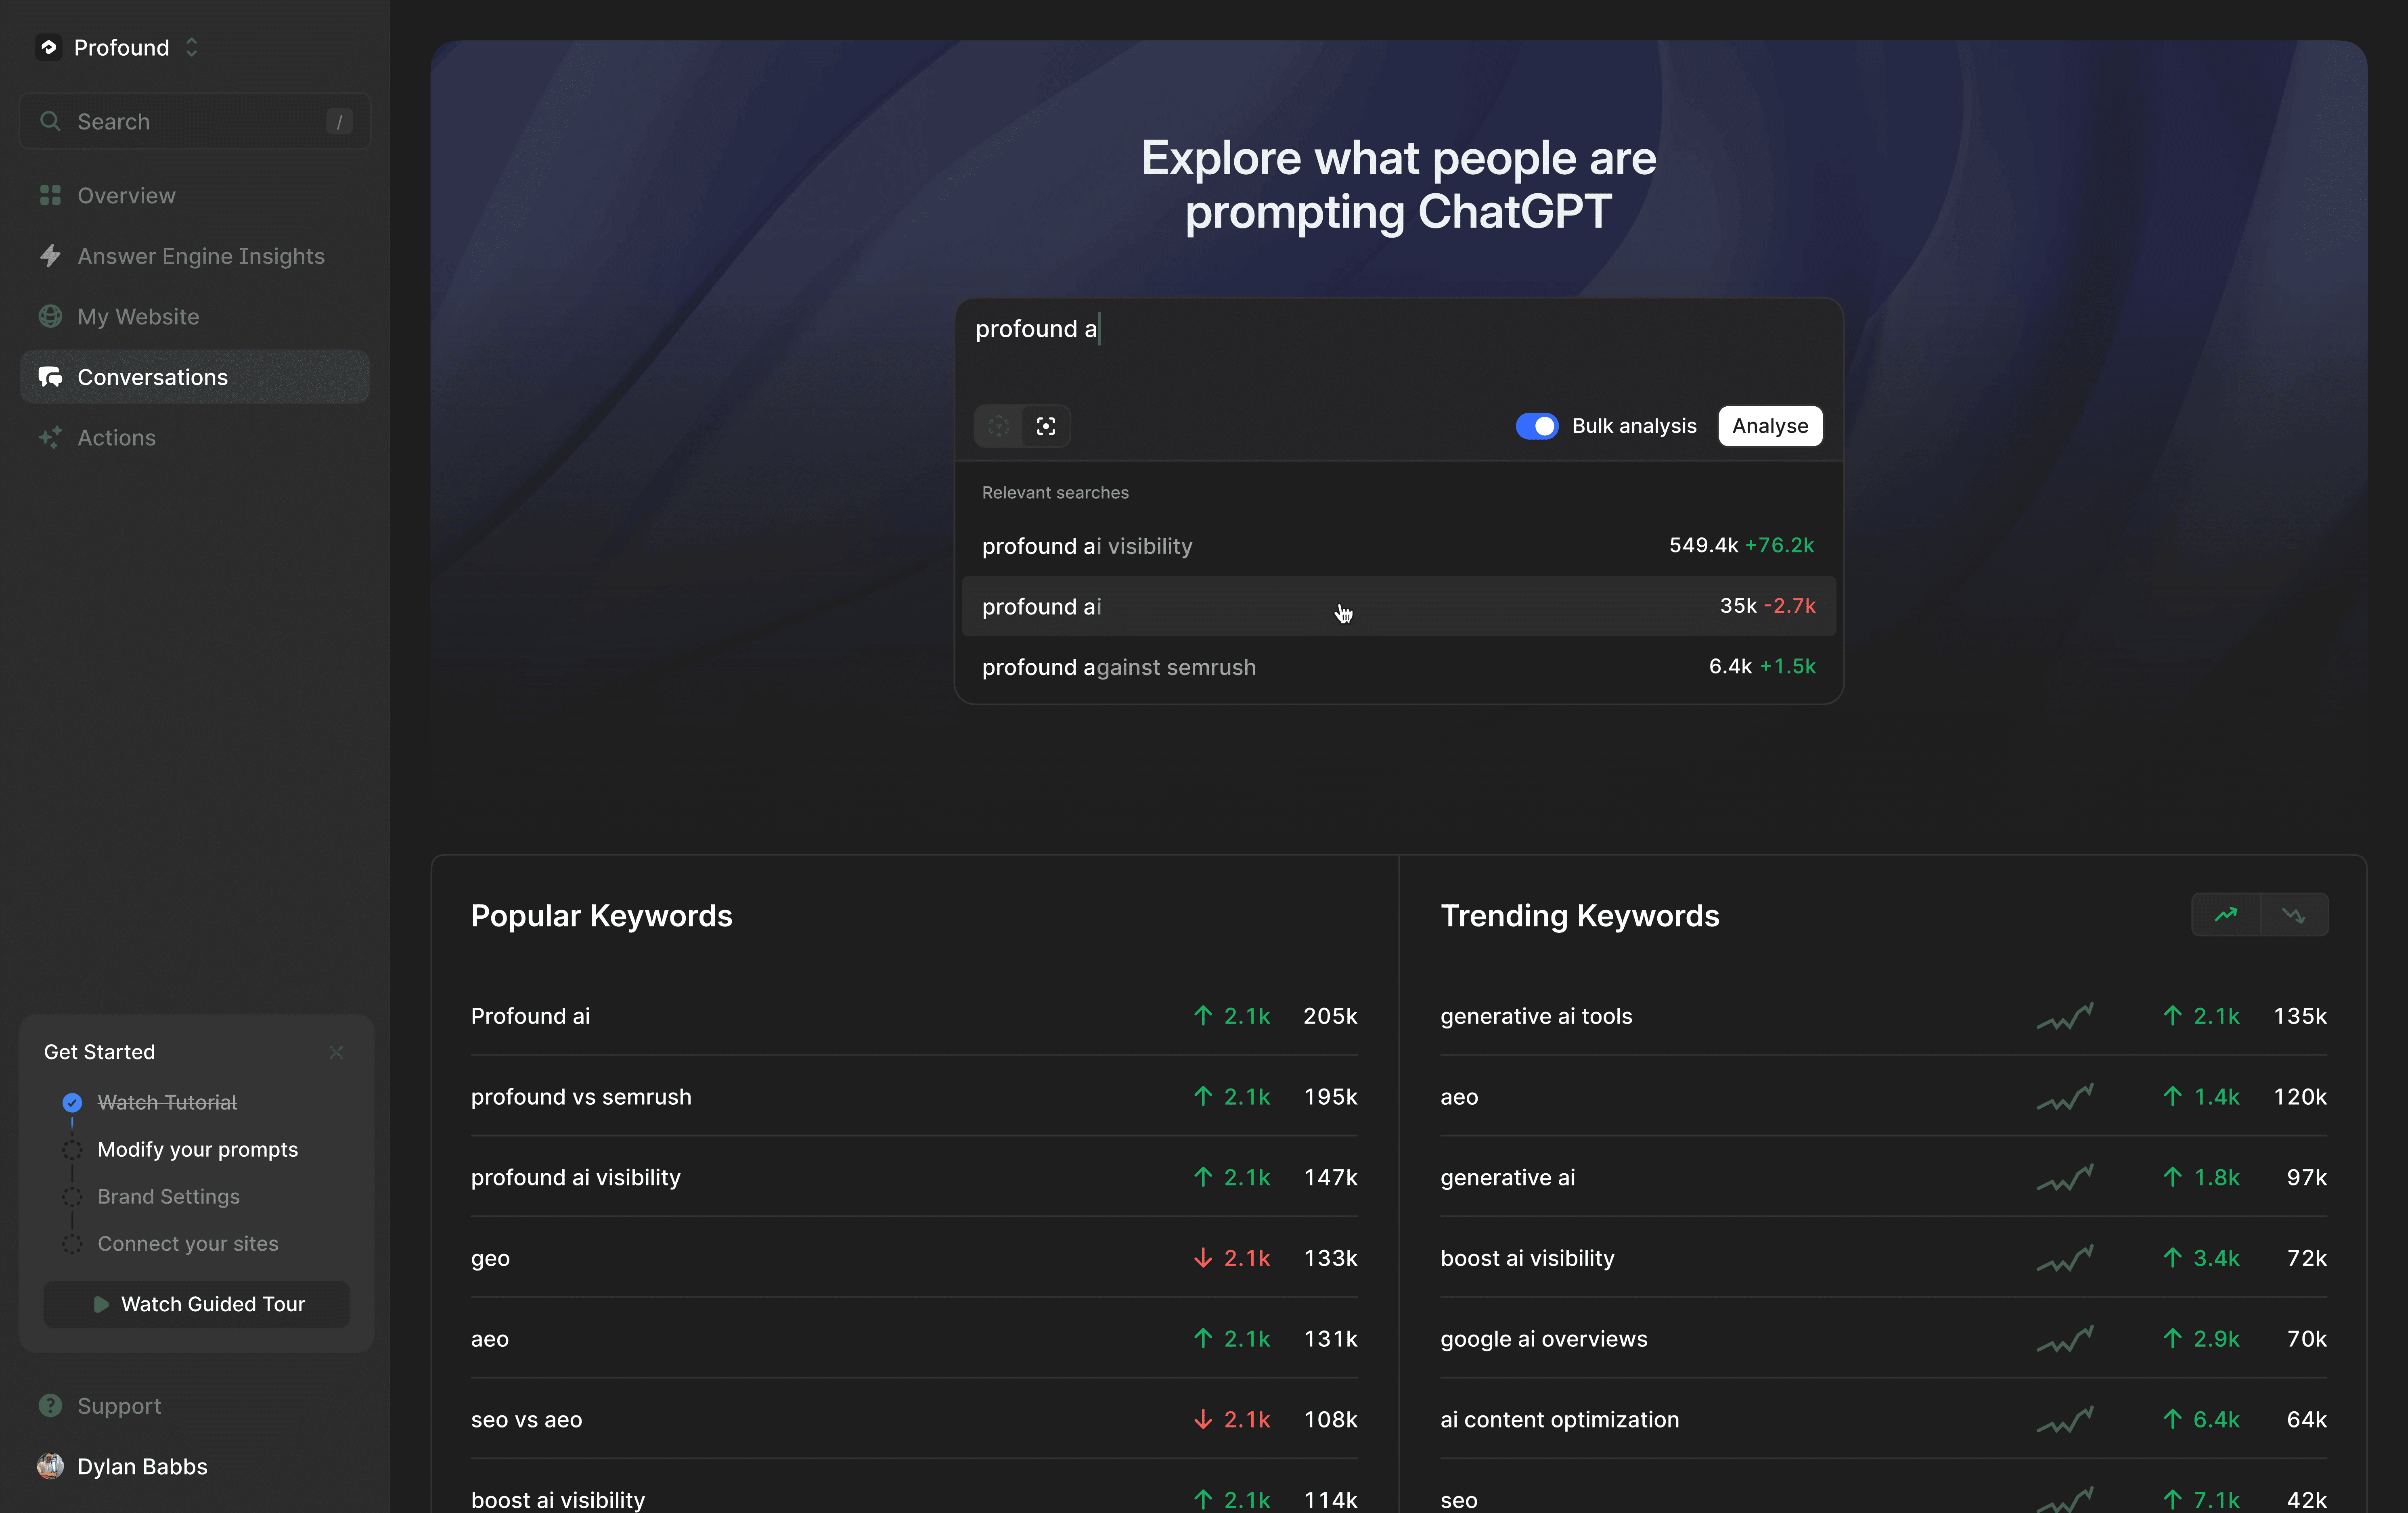The image size is (2408, 1513).
Task: Select the focus/scan mode icon in search box
Action: pyautogui.click(x=1046, y=426)
